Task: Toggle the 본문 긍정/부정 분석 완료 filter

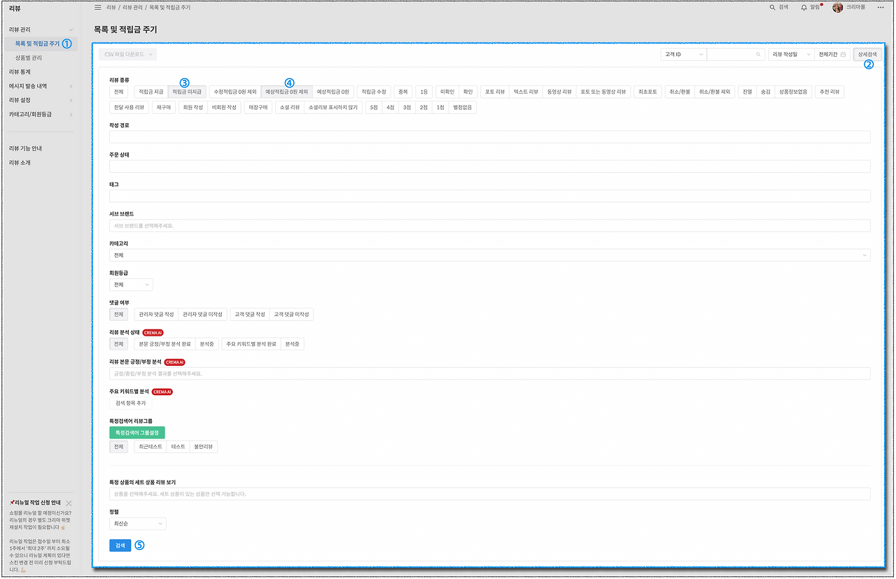Action: point(164,344)
